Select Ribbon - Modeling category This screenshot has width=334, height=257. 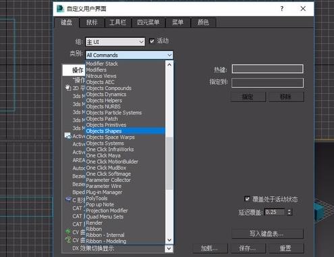click(x=106, y=241)
